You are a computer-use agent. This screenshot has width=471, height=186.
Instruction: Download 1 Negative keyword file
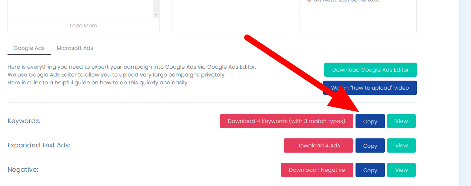coord(317,170)
